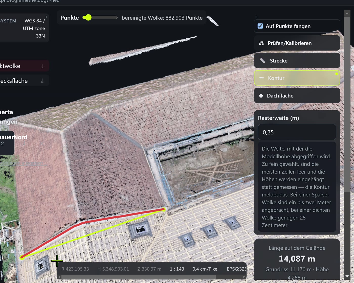Screen dimensions: 354x283
Task: Click the horizontal scrollbar right arrow
Action: (244, 277)
